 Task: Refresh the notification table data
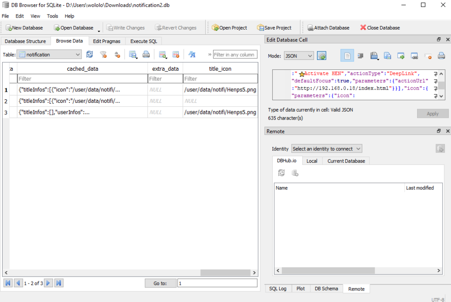tap(90, 55)
